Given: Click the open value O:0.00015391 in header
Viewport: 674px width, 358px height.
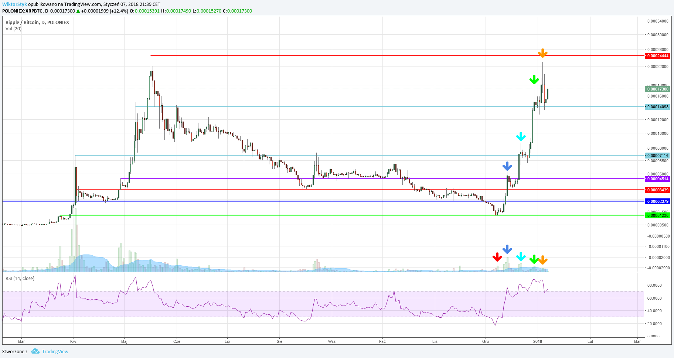Looking at the screenshot, I should coord(144,11).
